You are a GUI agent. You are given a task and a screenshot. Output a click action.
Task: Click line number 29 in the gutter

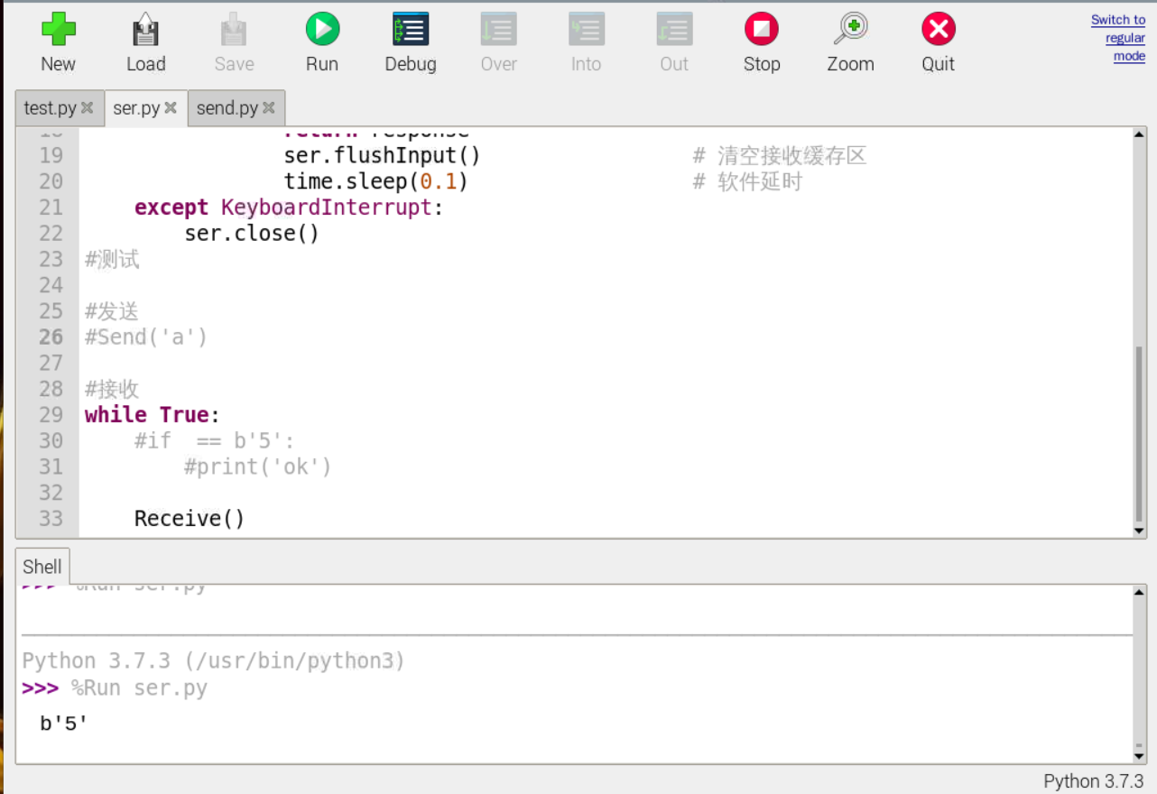(x=51, y=415)
